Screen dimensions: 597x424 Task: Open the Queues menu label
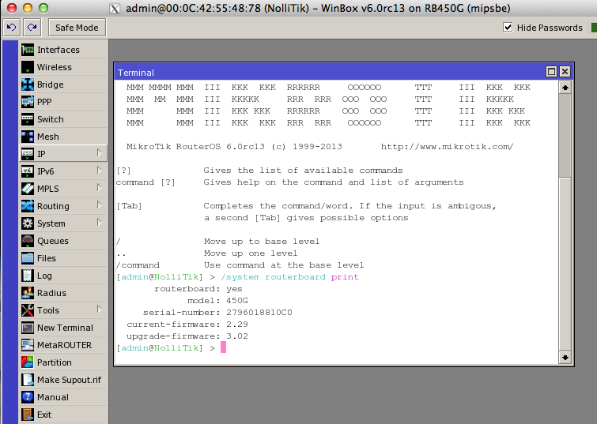click(x=52, y=241)
